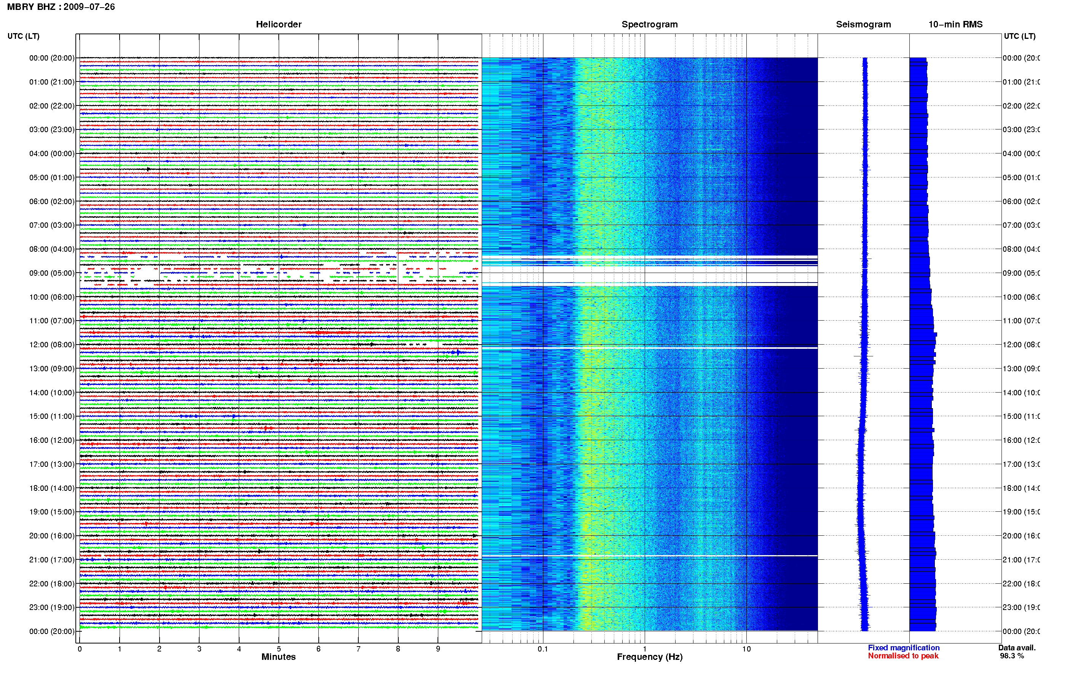Screen dimensions: 1083x677
Task: Click the spectrogram '10' frequency tick label
Action: click(x=746, y=649)
